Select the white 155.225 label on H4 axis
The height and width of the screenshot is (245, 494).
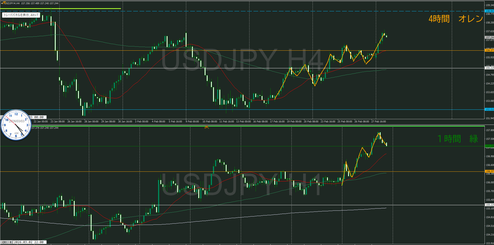[x=489, y=68]
